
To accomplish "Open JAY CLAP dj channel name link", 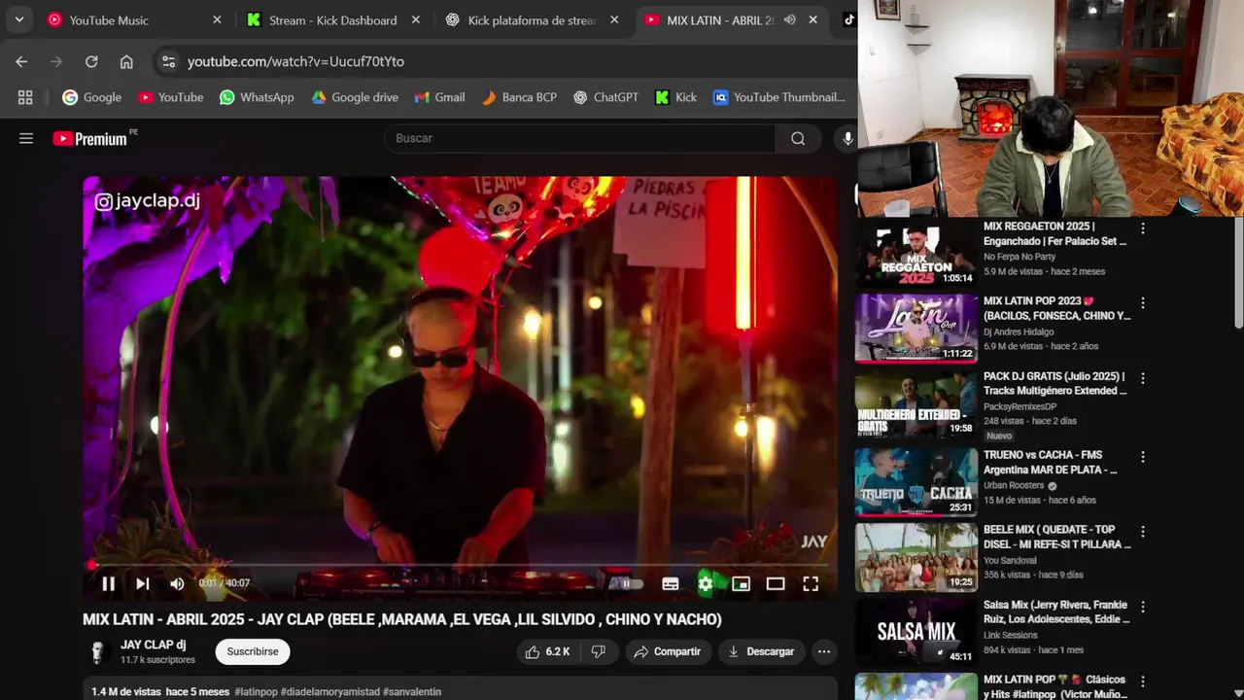I will (153, 645).
